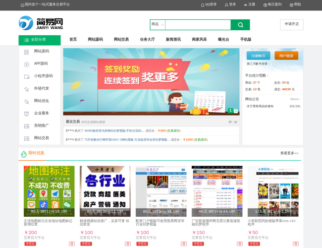Open 帮助 in the top bar

click(295, 4)
